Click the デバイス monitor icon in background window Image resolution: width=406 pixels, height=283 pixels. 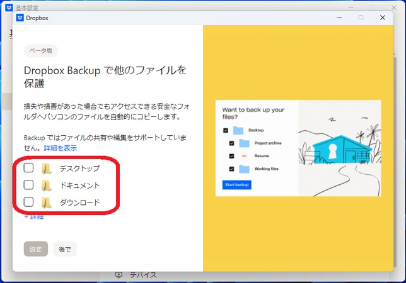coord(119,275)
